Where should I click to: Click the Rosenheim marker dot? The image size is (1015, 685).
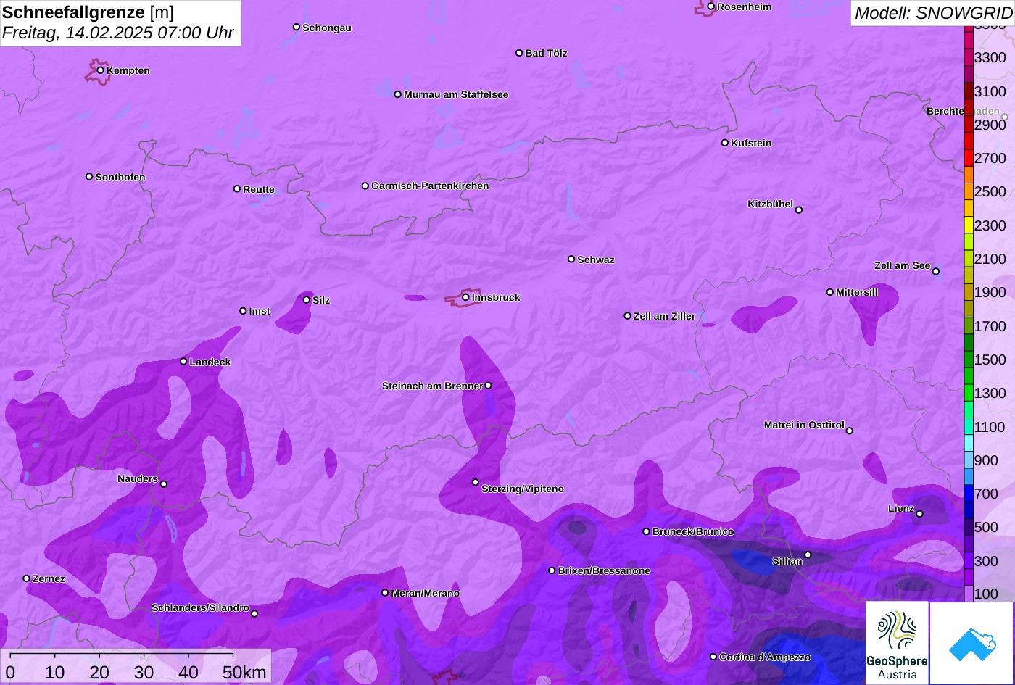click(x=711, y=7)
